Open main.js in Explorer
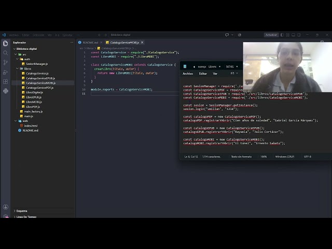Image resolution: width=332 pixels, height=249 pixels. point(29,116)
